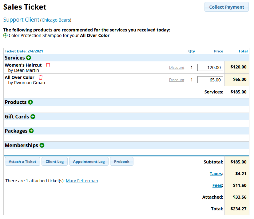Click the Collect Payment button
Image resolution: width=254 pixels, height=219 pixels.
tap(226, 7)
